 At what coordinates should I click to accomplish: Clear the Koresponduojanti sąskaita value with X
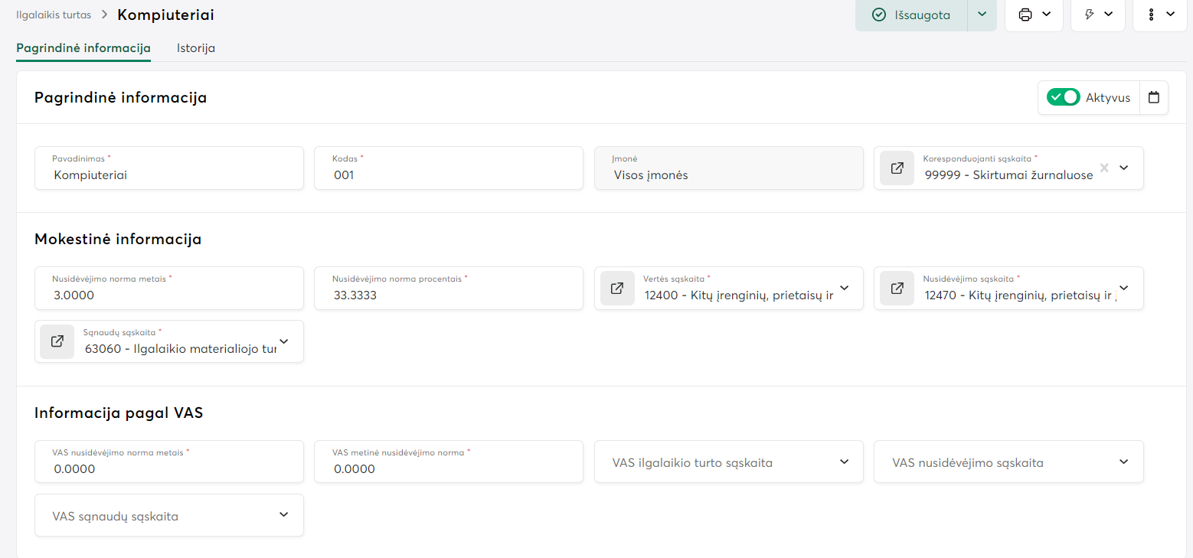click(1104, 168)
